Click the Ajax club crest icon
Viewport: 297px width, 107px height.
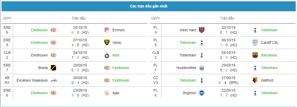tap(107, 93)
